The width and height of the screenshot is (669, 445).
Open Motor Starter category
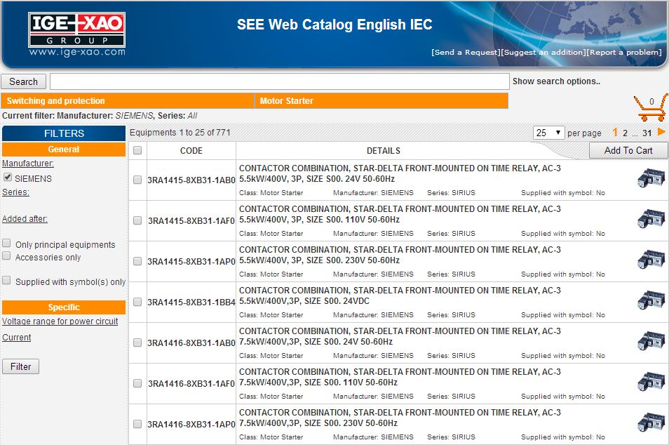click(x=381, y=101)
